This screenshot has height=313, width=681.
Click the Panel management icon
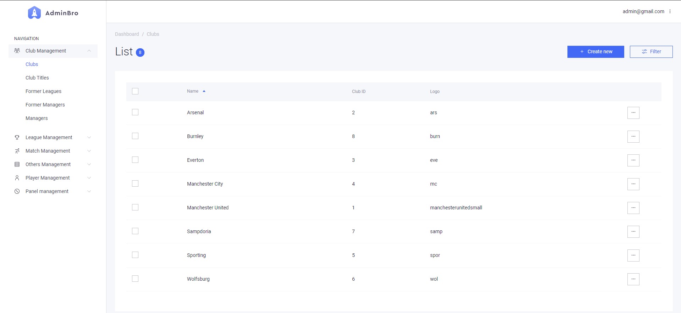click(x=17, y=191)
